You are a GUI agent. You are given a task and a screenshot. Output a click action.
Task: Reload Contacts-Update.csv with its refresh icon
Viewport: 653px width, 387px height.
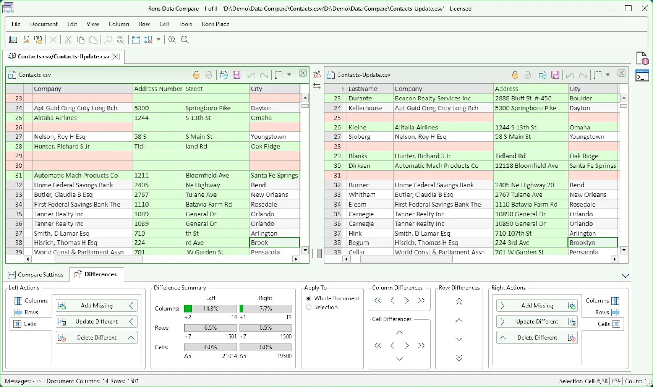[x=542, y=75]
